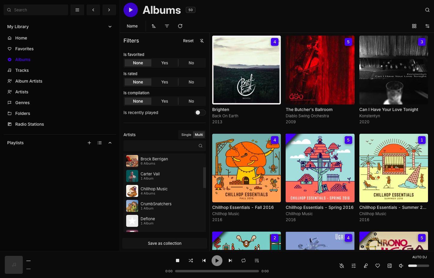Switch artist selection to Single
Image resolution: width=434 pixels, height=278 pixels.
click(x=186, y=135)
